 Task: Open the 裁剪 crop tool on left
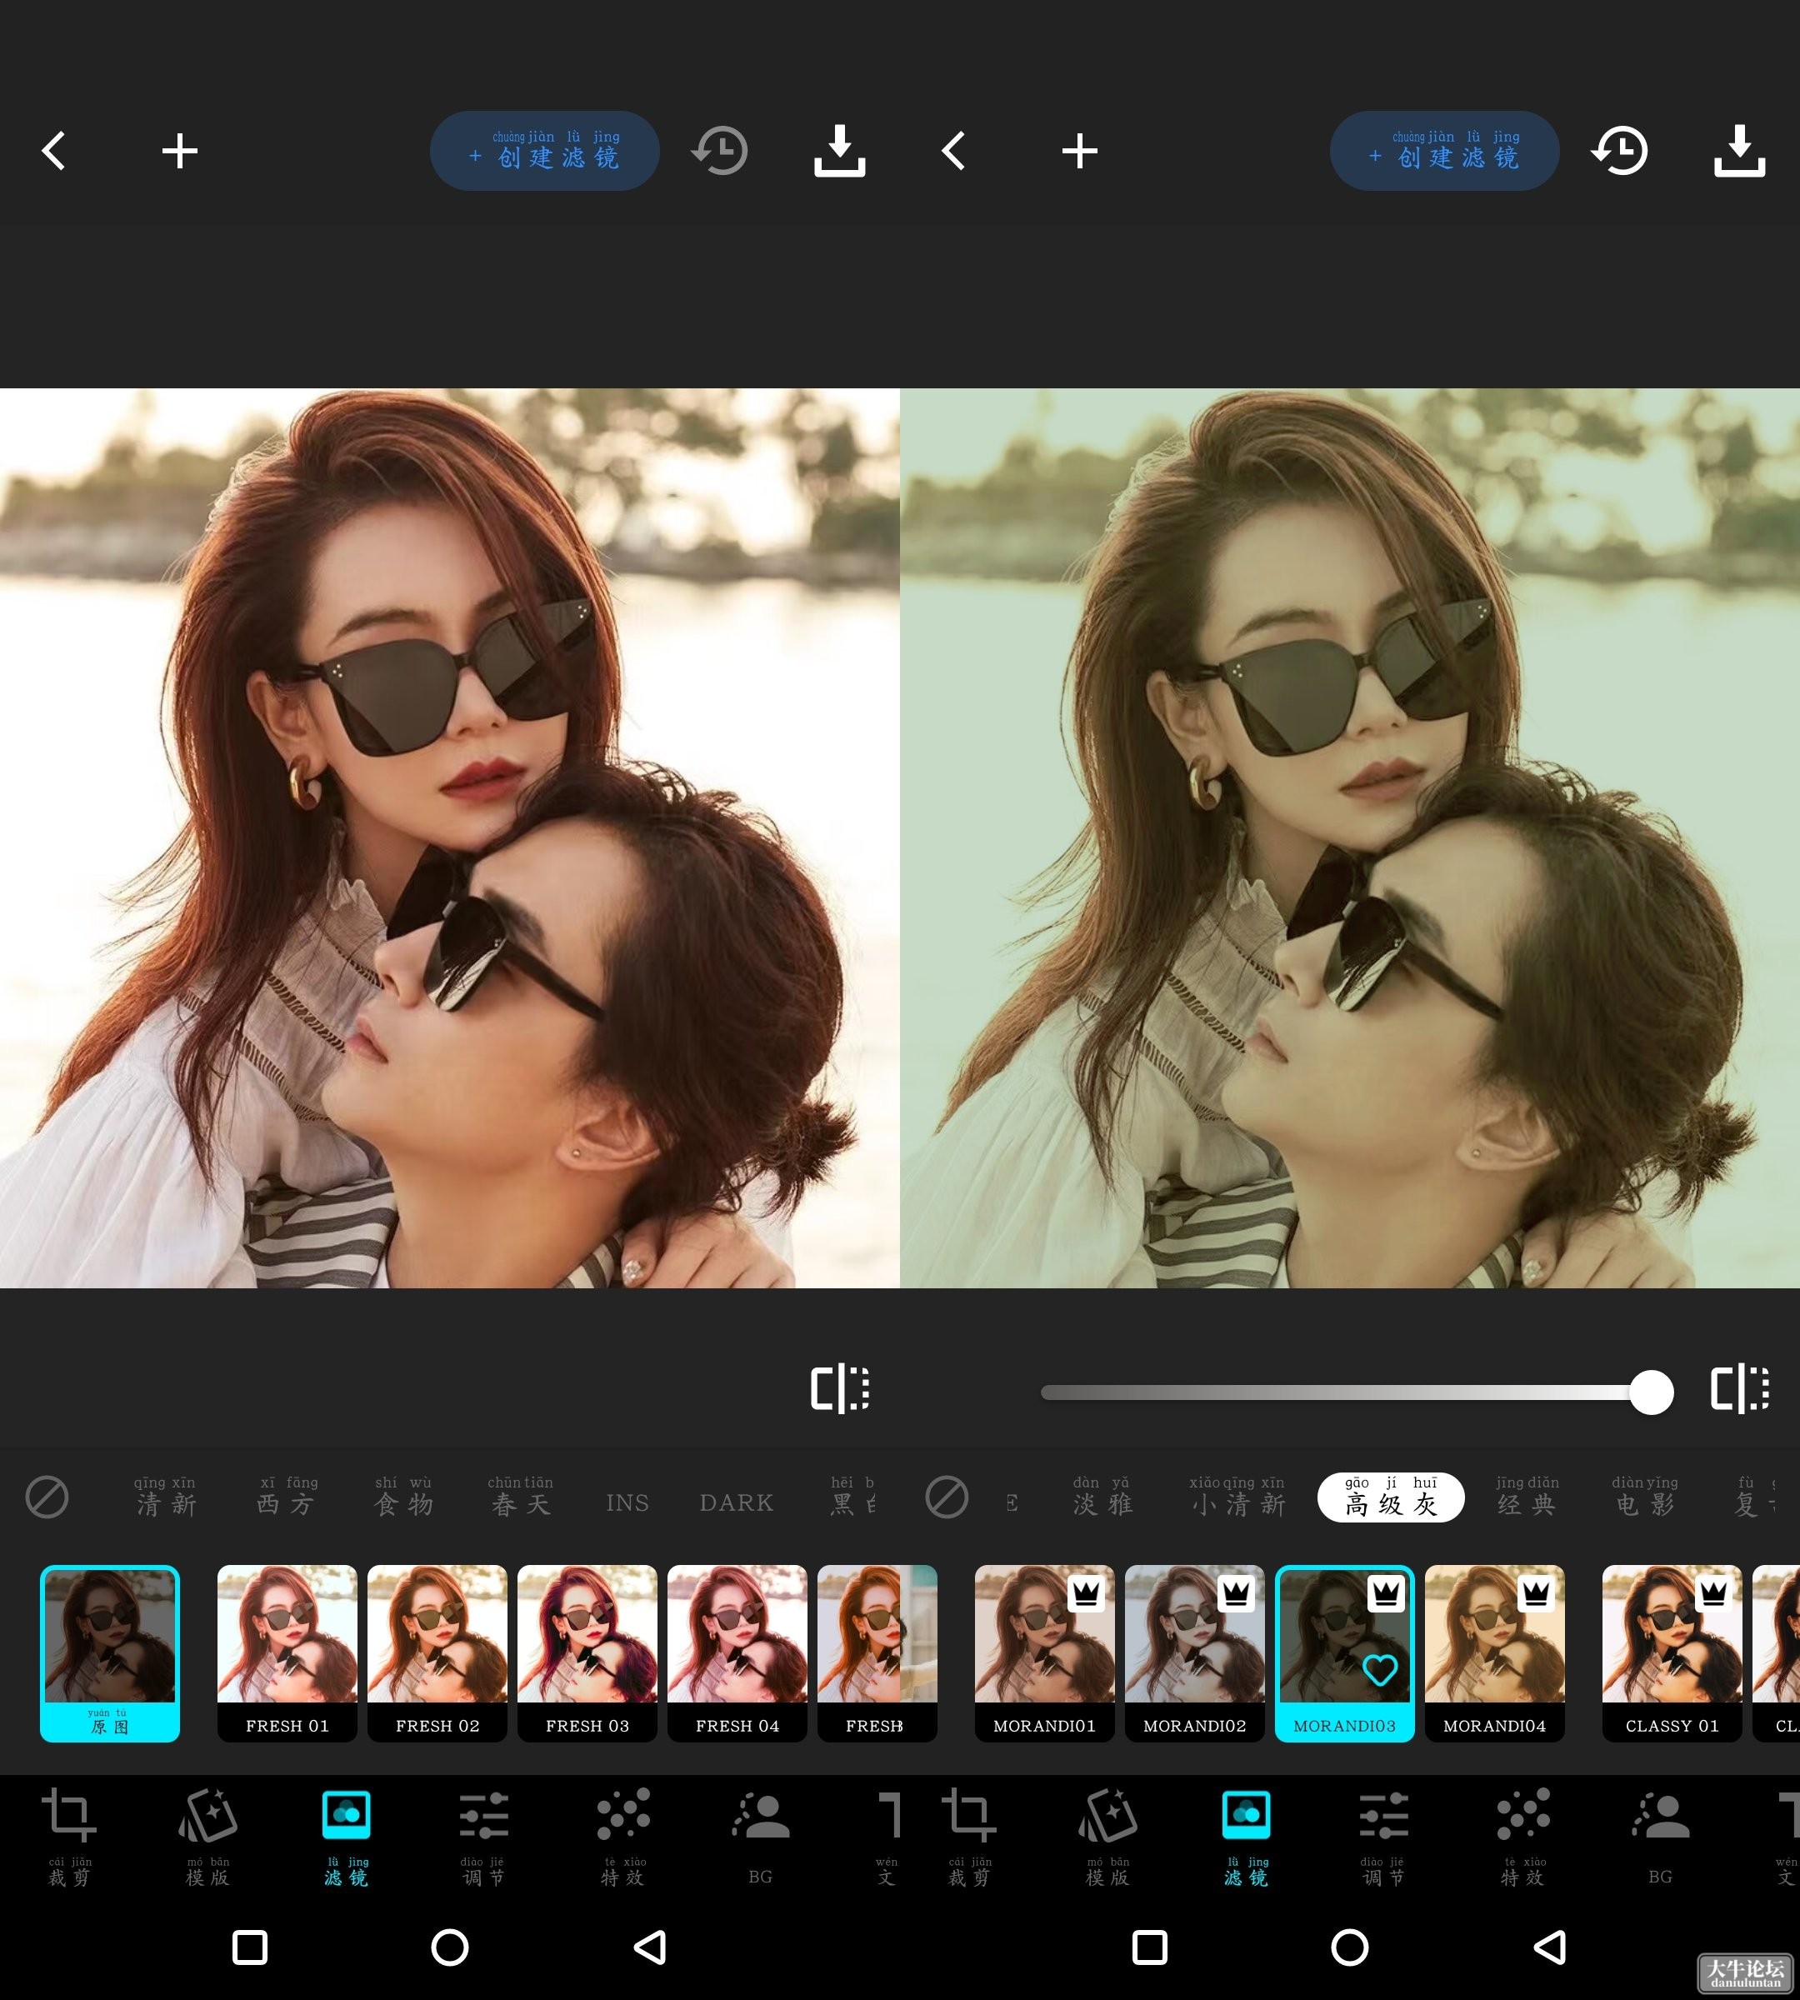click(x=68, y=1837)
